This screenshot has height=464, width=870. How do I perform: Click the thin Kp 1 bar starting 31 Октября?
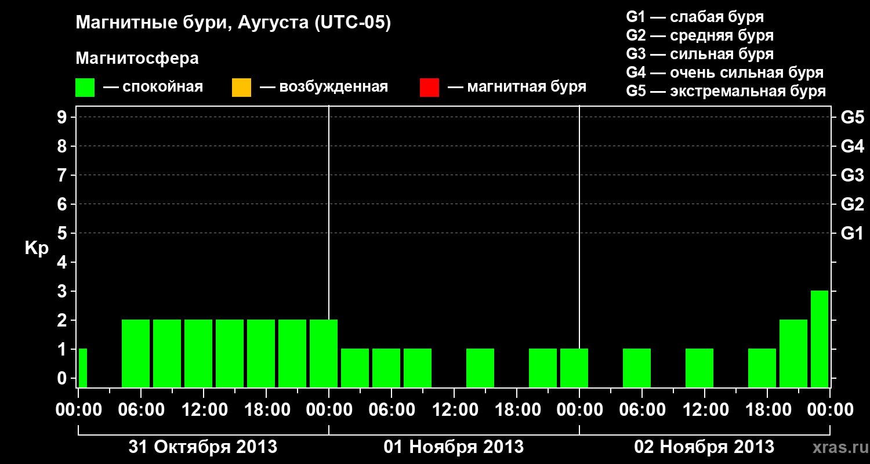[x=83, y=368]
